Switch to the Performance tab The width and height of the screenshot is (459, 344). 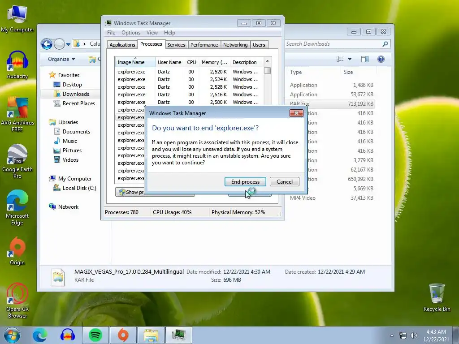point(204,45)
